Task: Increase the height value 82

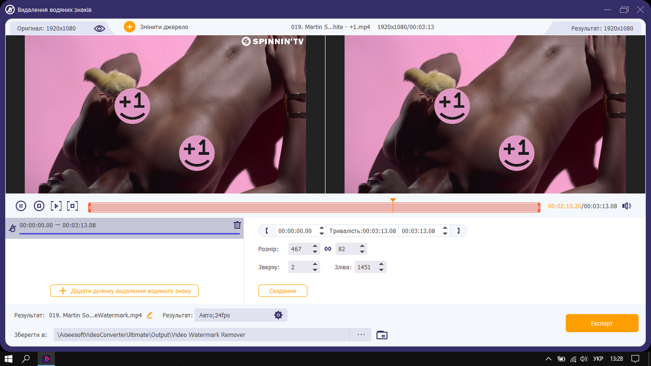Action: coord(362,246)
